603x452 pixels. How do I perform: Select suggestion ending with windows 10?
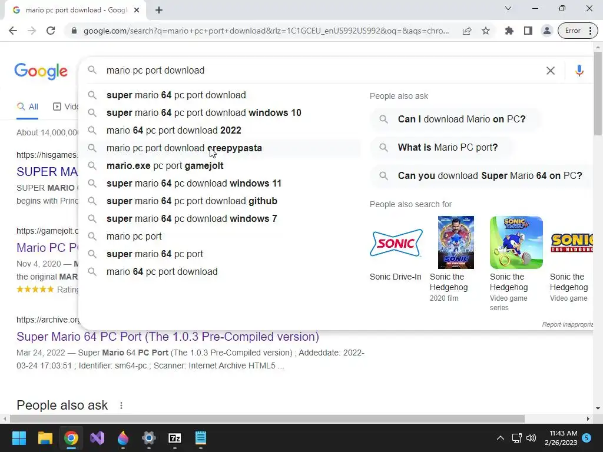click(x=220, y=112)
